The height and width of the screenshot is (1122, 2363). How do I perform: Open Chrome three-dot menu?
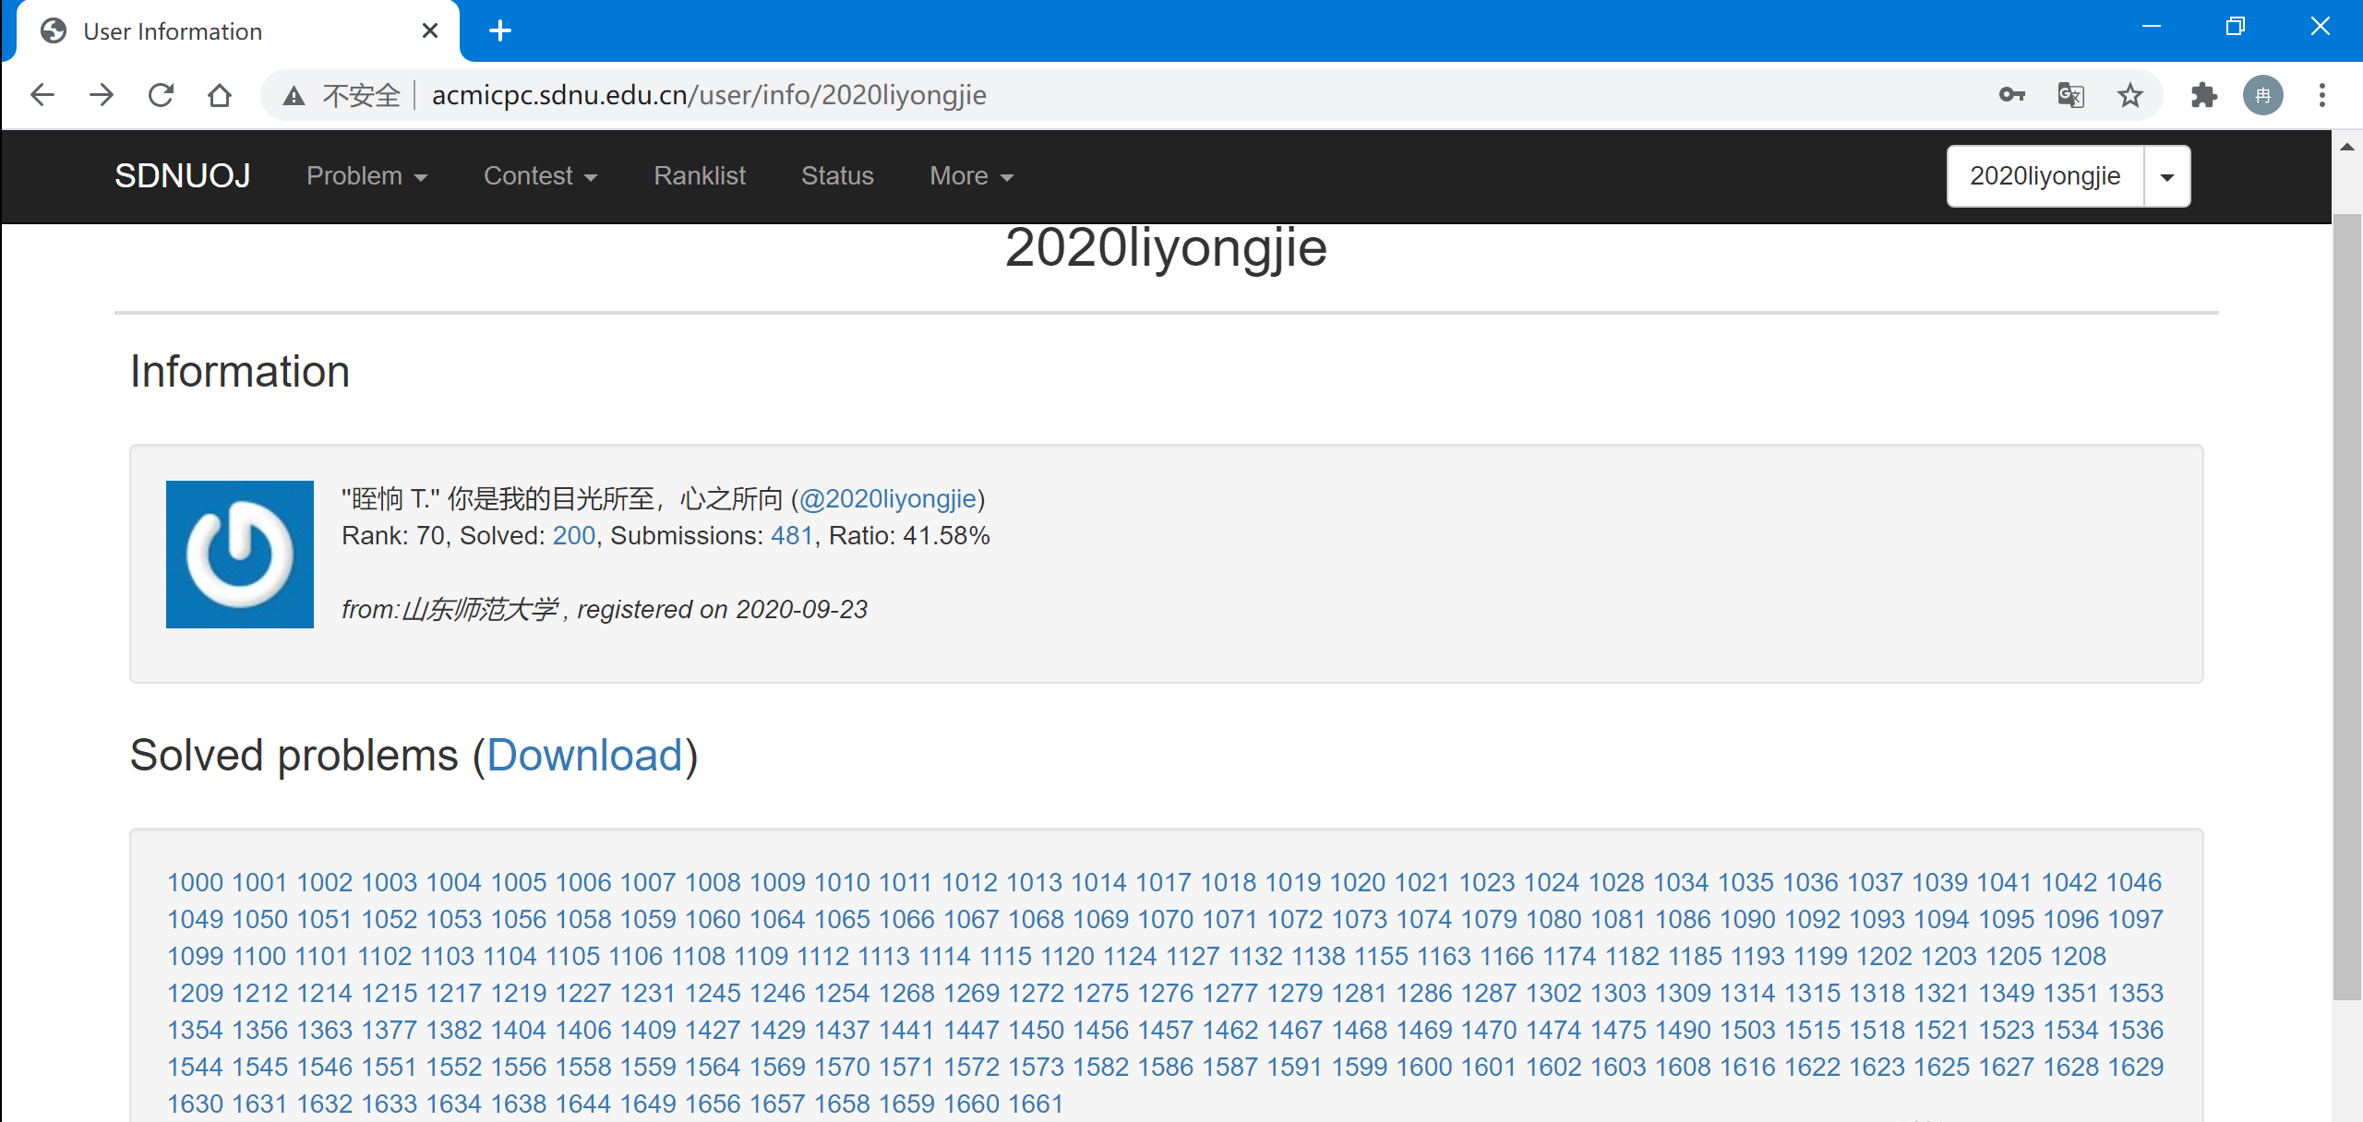pos(2322,95)
